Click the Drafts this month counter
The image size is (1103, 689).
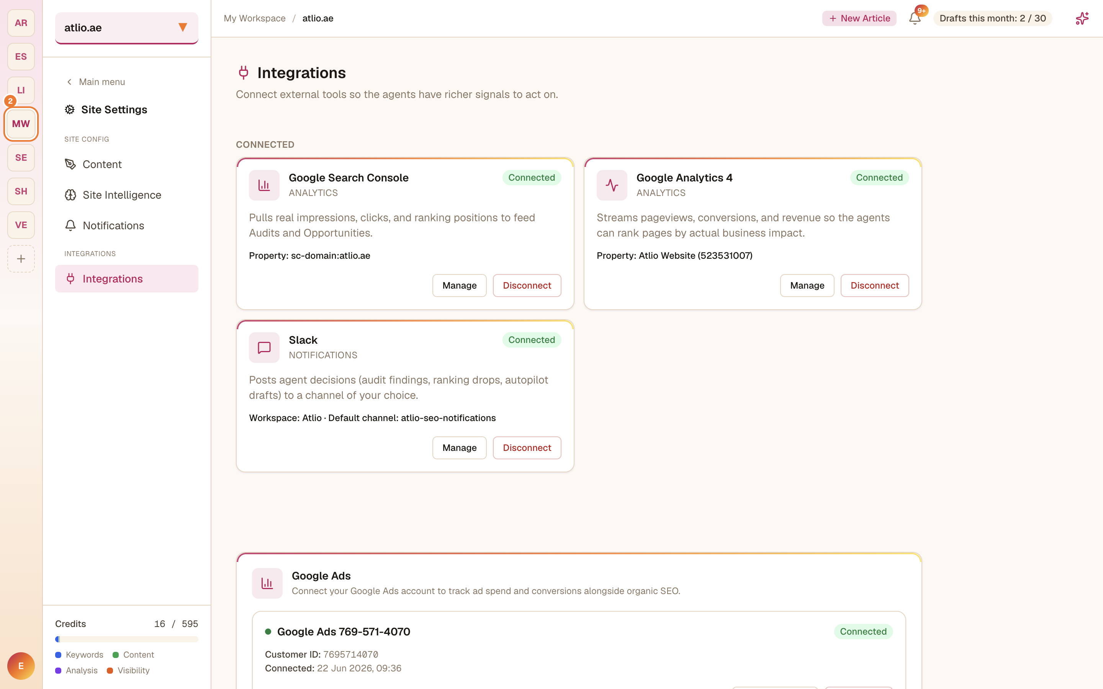[x=992, y=18]
